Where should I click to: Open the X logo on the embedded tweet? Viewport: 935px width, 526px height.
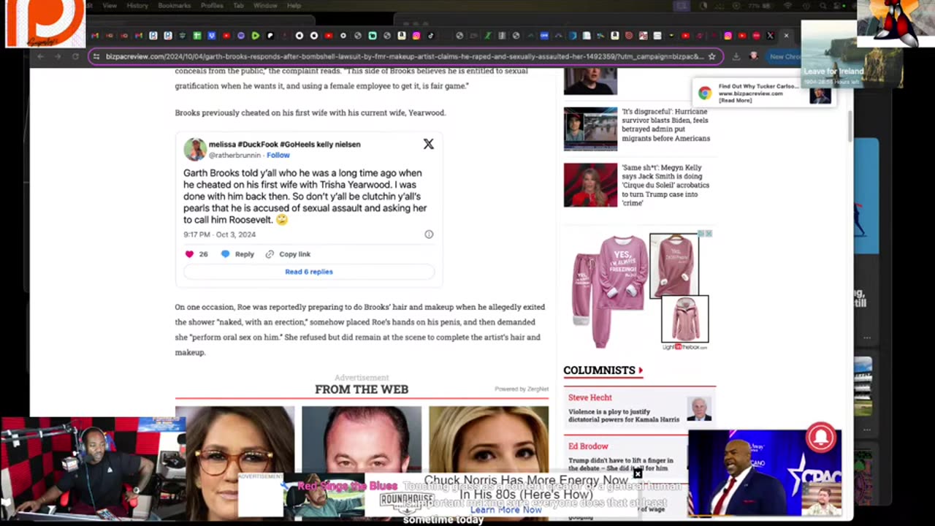click(x=428, y=144)
